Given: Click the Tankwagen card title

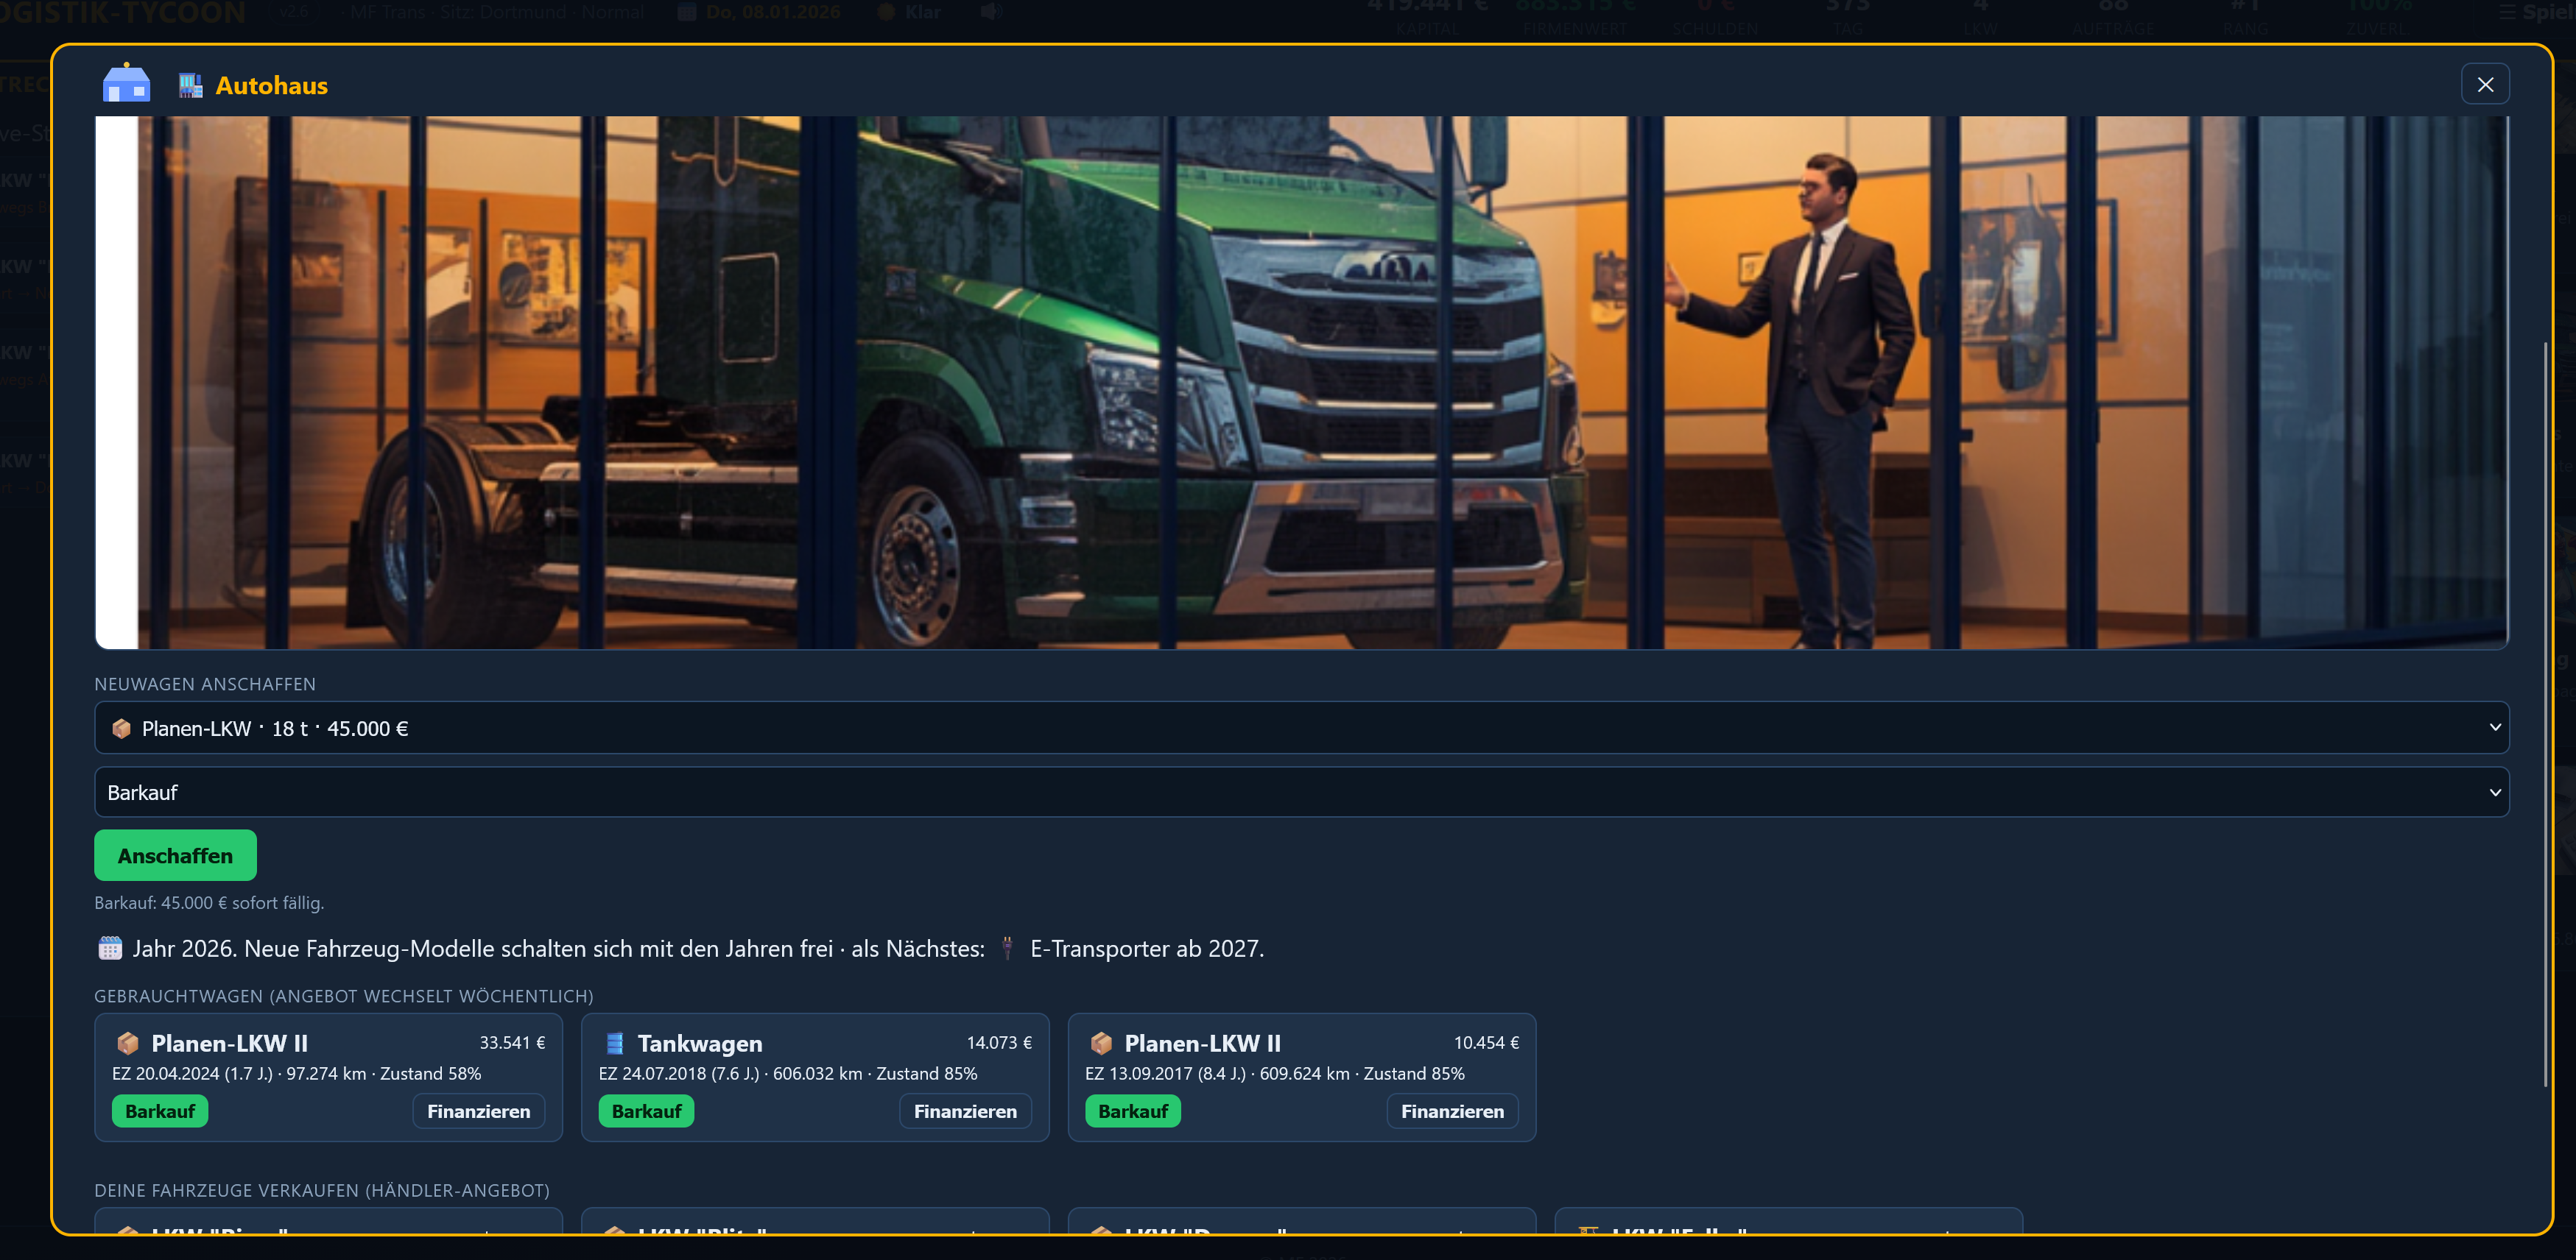Looking at the screenshot, I should click(x=700, y=1043).
